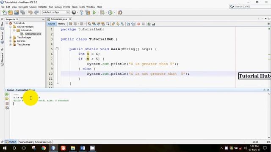Open the notification center icon
This screenshot has height=152, width=271.
coord(265,148)
